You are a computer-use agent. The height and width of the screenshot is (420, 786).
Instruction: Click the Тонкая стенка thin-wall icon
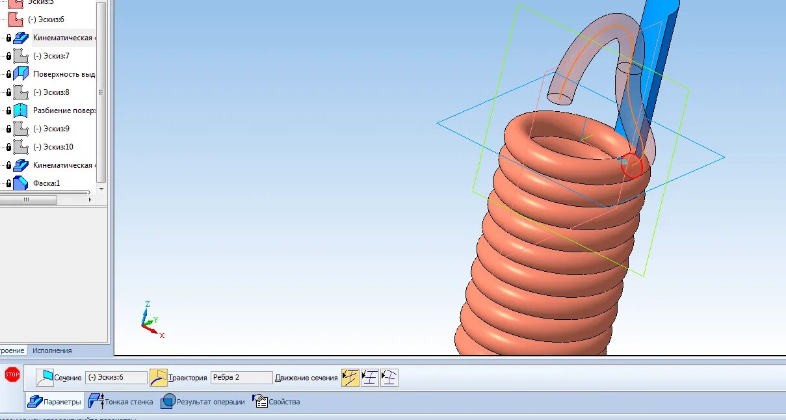(96, 401)
